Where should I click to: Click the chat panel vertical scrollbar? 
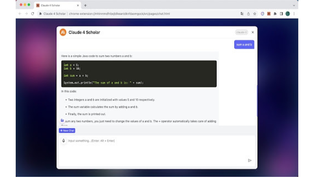click(257, 101)
